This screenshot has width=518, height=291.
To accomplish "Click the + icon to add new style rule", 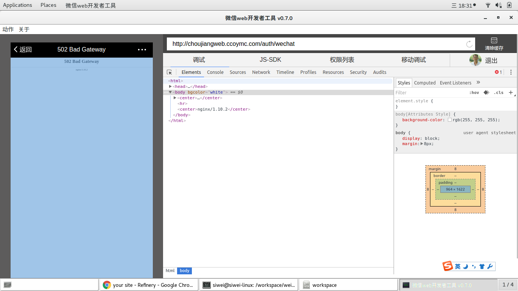I will (x=511, y=92).
